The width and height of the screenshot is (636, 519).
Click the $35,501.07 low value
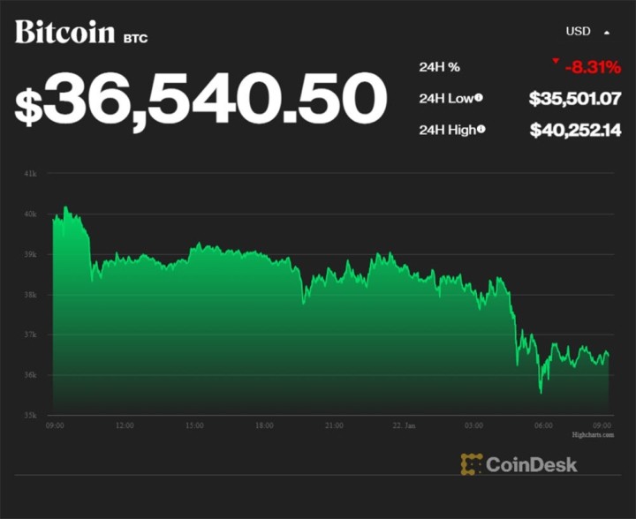click(x=575, y=98)
